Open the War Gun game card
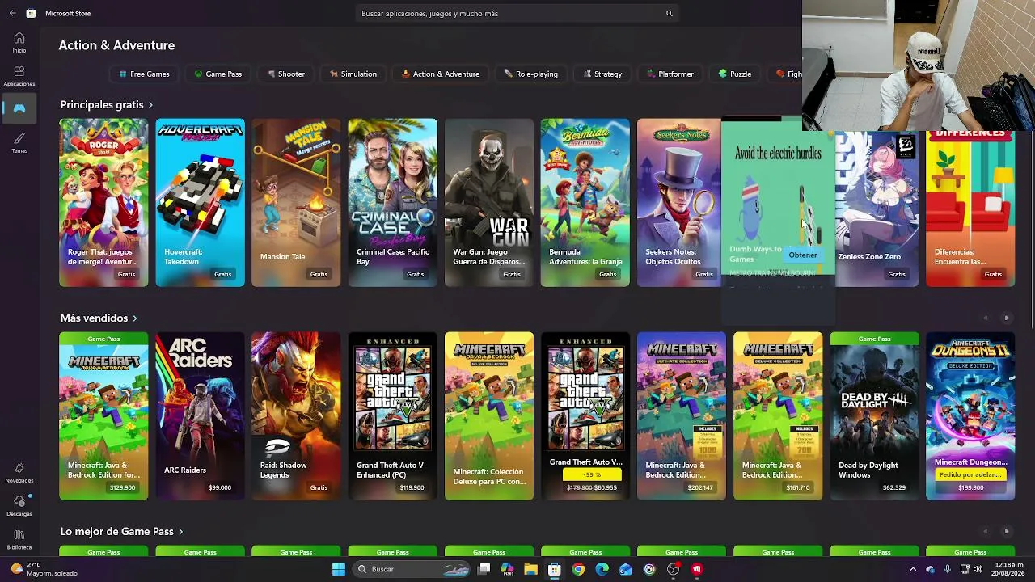Viewport: 1035px width, 582px height. click(488, 202)
